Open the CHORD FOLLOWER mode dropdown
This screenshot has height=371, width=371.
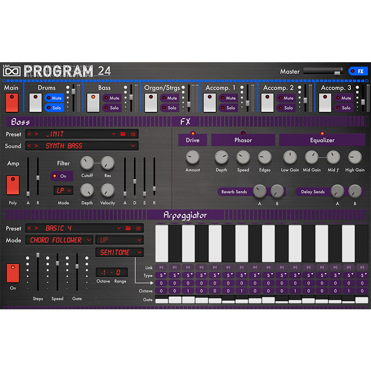point(59,240)
